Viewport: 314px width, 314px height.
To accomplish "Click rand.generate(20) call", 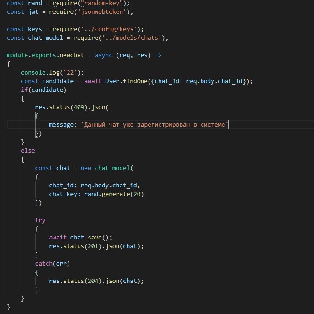I will point(114,194).
